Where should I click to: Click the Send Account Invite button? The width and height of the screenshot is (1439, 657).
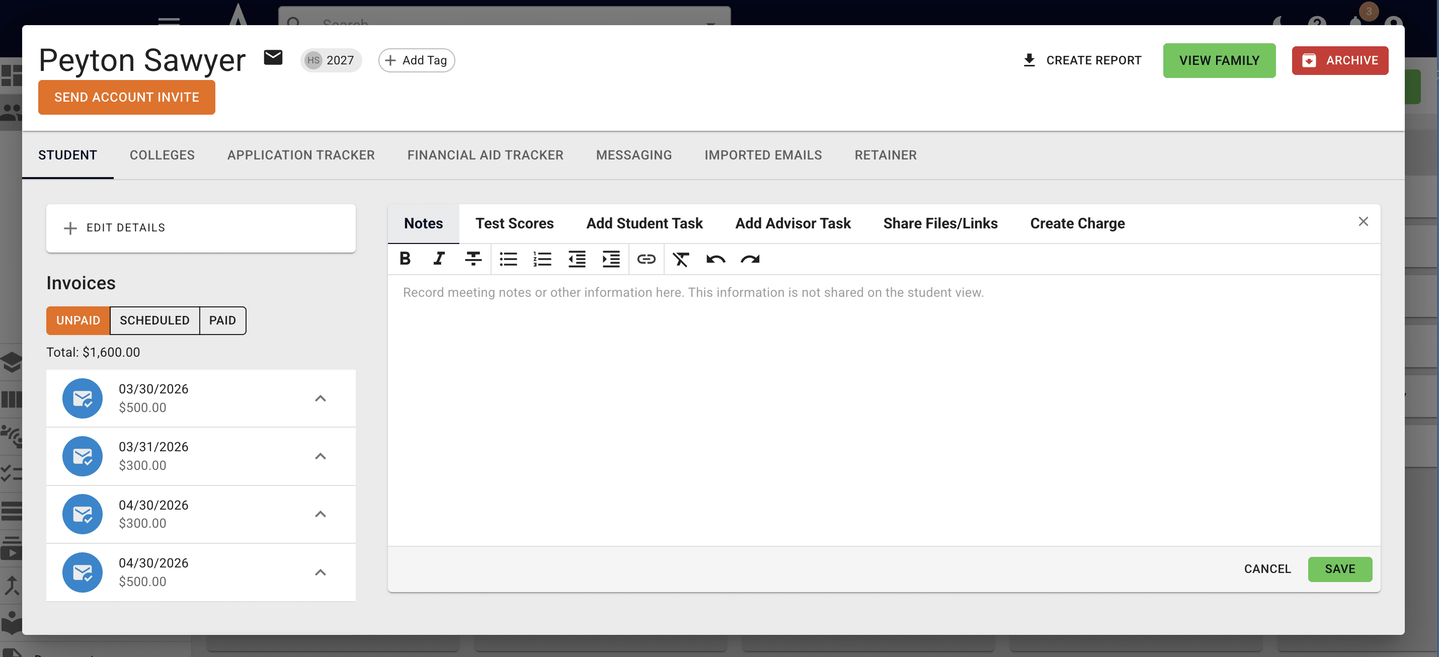[127, 97]
